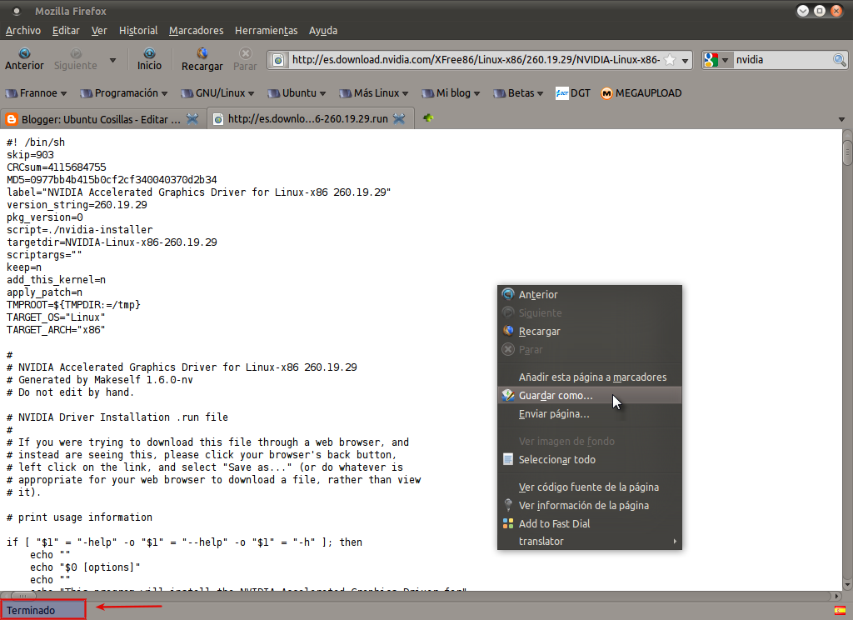Open the Google search engine selector
The image size is (853, 620).
[x=716, y=60]
